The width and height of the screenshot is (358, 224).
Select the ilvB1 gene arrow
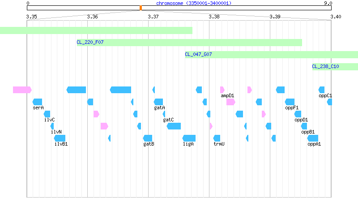60,138
